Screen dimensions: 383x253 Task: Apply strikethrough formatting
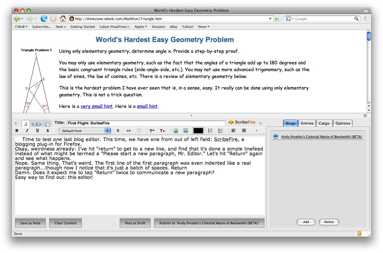pos(47,131)
